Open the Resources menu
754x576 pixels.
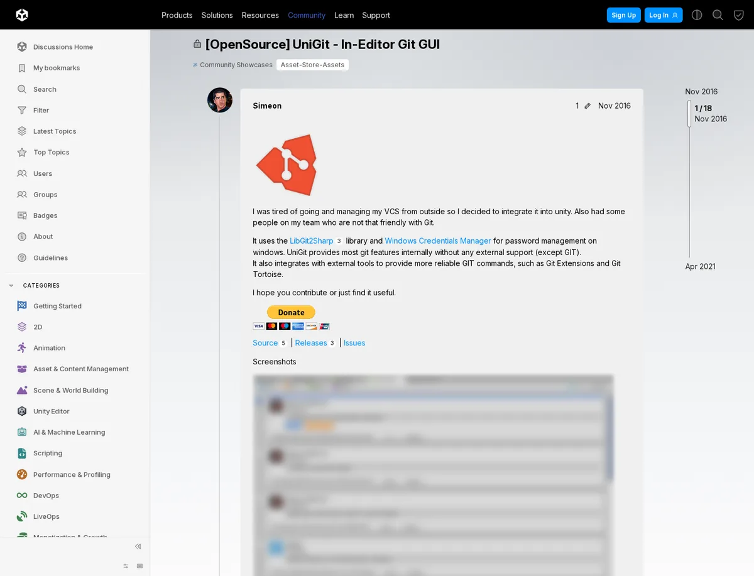pos(260,15)
